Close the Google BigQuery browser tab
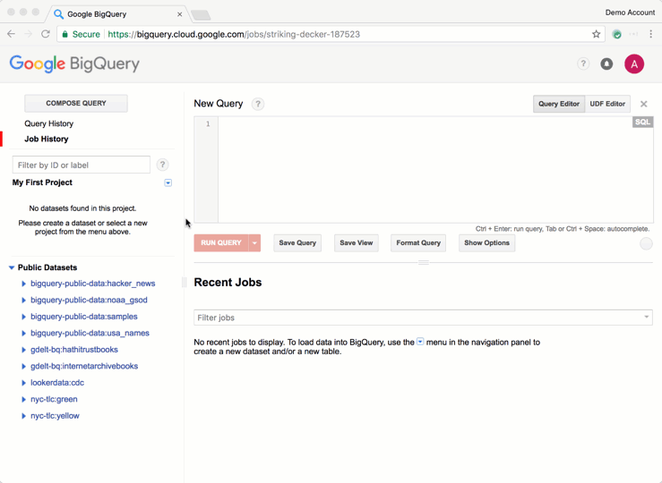 179,14
